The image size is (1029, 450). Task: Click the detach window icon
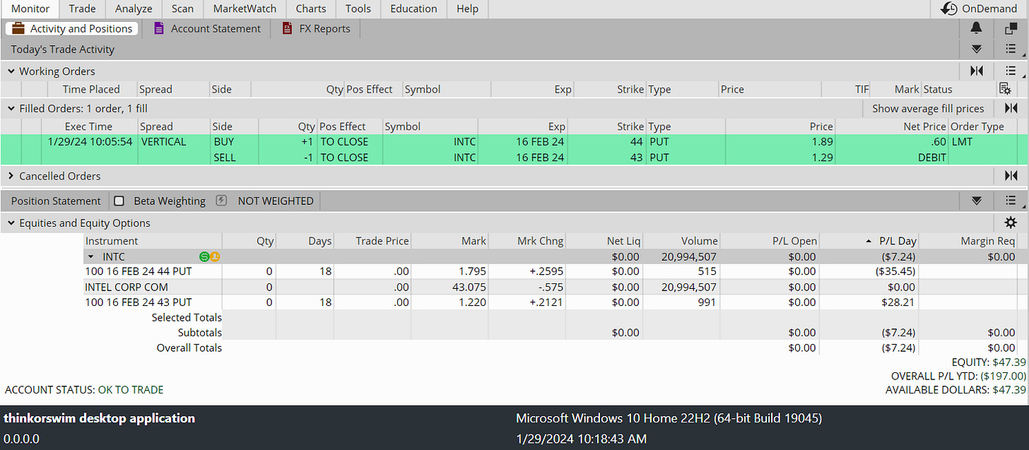1011,29
